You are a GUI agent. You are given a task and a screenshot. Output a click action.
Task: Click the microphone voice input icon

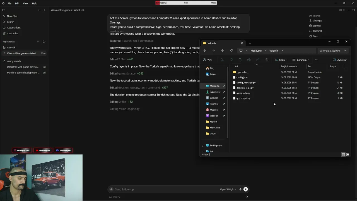tap(240, 189)
